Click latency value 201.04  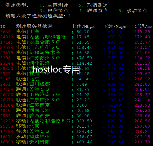[142, 53]
